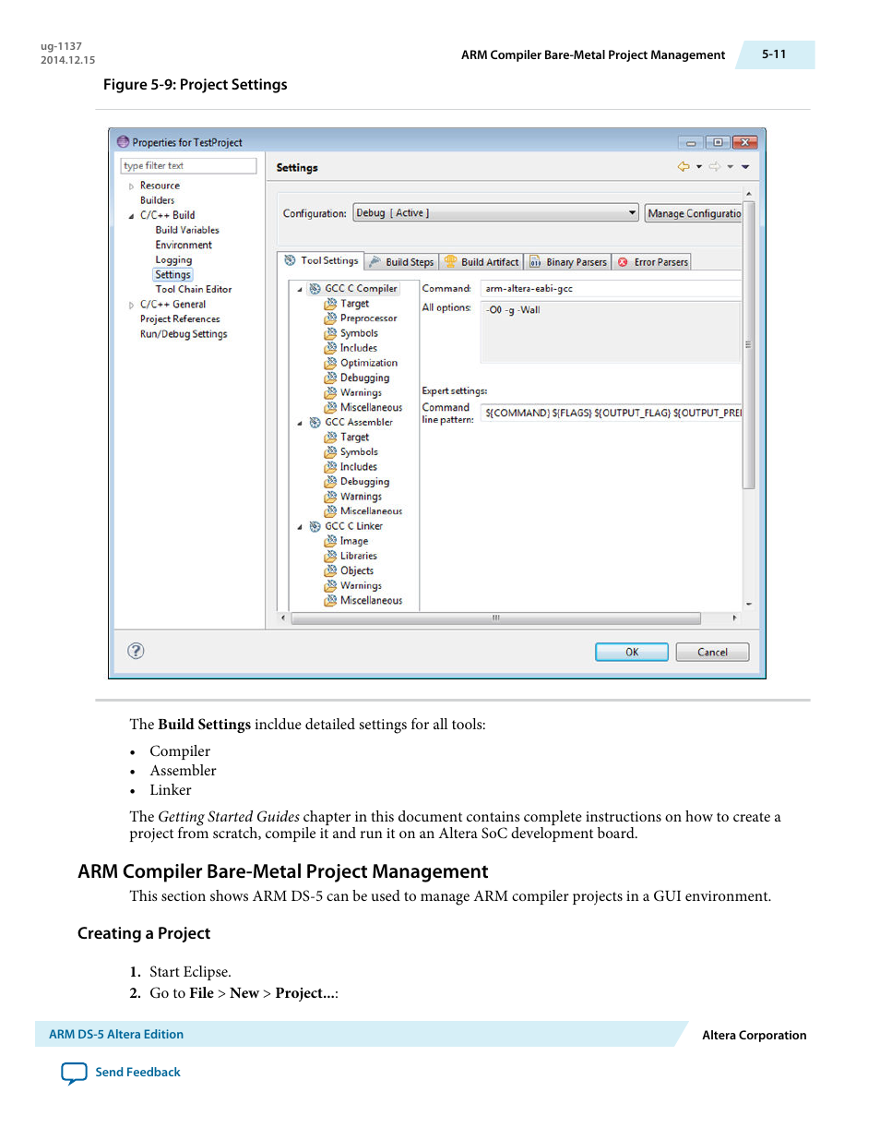Click the Optimization option icon
Viewport: 880px width, 1140px height.
click(x=330, y=363)
